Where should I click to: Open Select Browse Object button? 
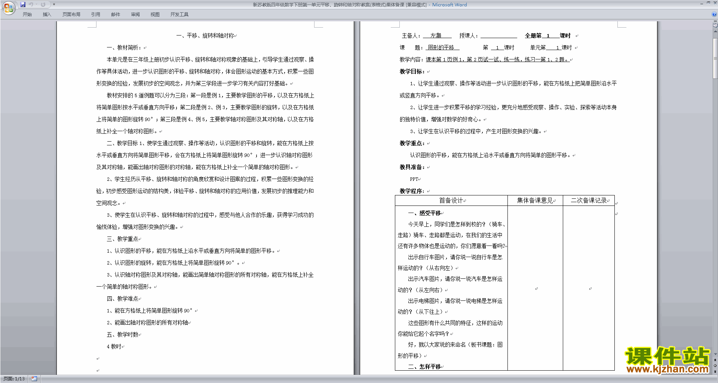[x=715, y=366]
